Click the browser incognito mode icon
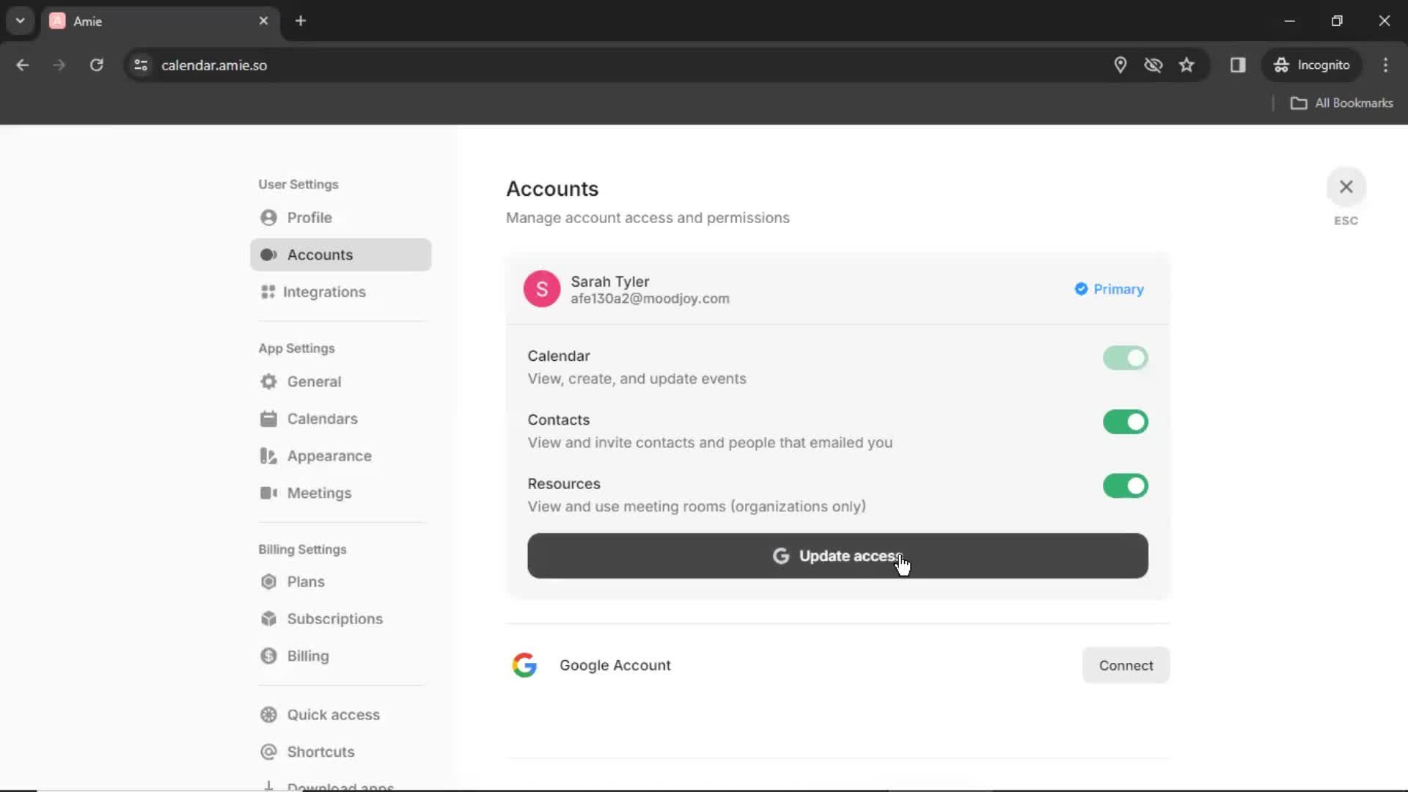Screen dimensions: 1408x792 pos(1281,65)
